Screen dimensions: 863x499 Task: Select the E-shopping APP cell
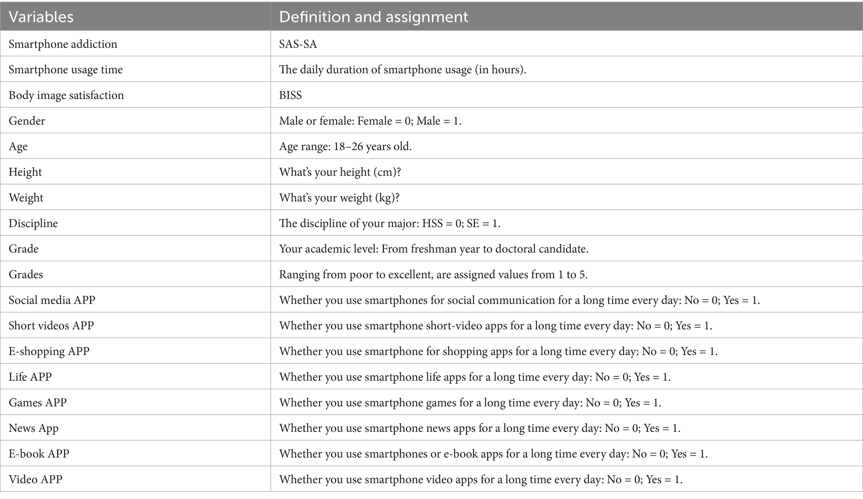[x=49, y=351]
